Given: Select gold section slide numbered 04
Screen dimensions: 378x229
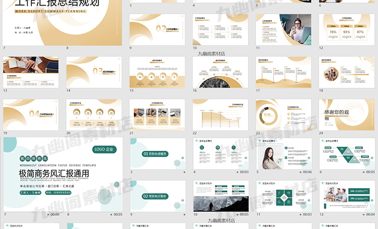Looking at the screenshot, I should tap(31, 115).
